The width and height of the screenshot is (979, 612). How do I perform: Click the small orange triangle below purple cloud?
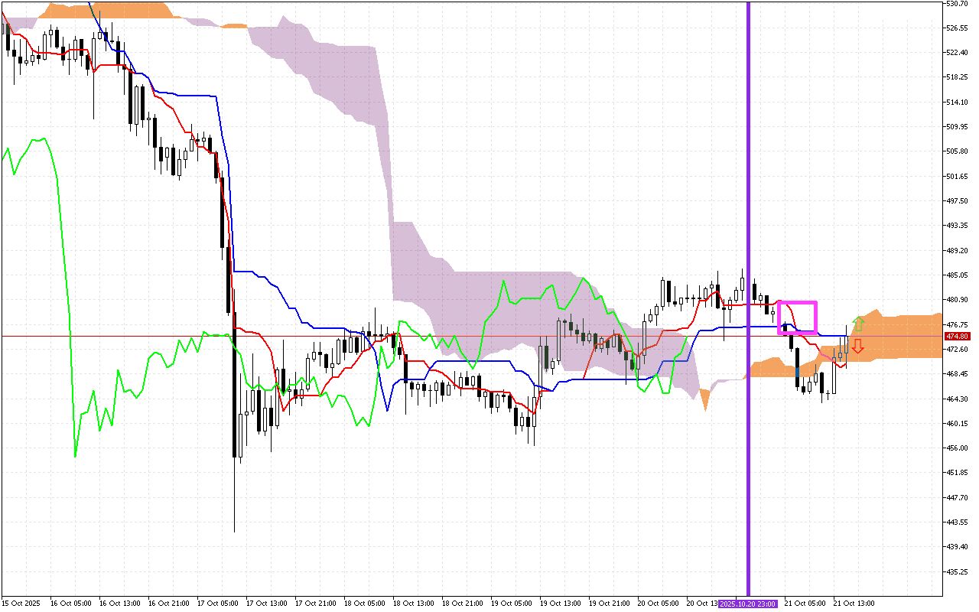[x=705, y=399]
